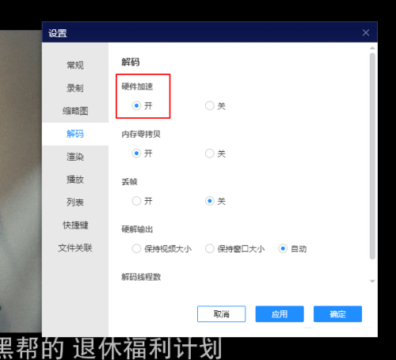Enable 内存零拷贝 with 开 radio
Viewport: 396px width, 360px height.
[x=136, y=153]
